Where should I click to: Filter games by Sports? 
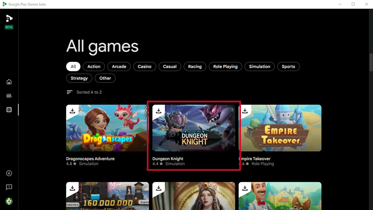(x=288, y=66)
